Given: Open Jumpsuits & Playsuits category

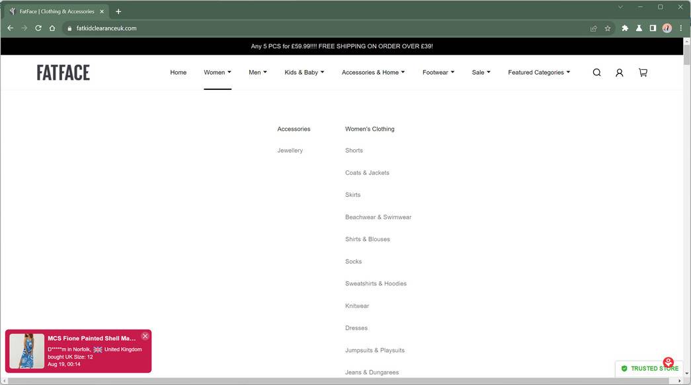Looking at the screenshot, I should 374,351.
